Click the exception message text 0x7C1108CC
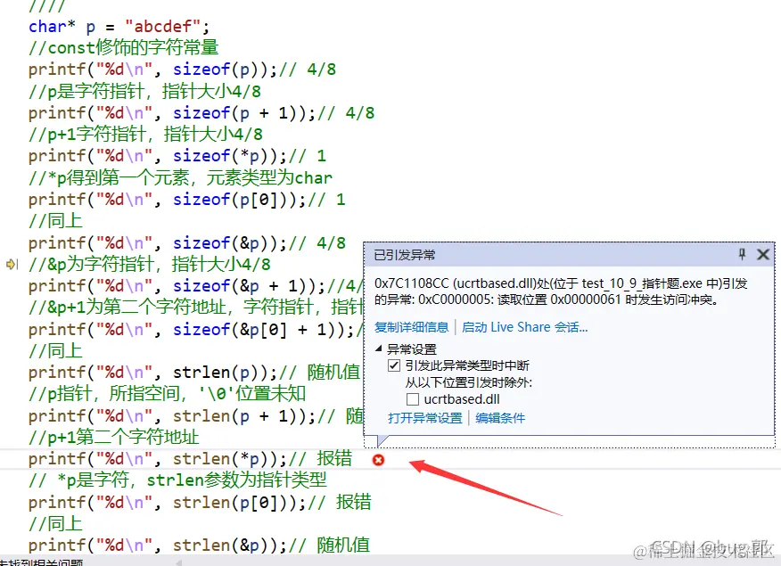 coord(561,291)
